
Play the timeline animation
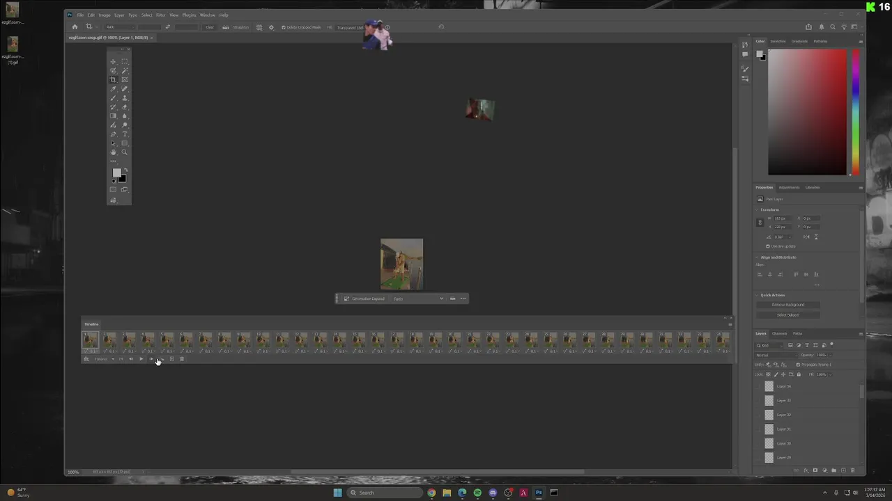point(141,359)
